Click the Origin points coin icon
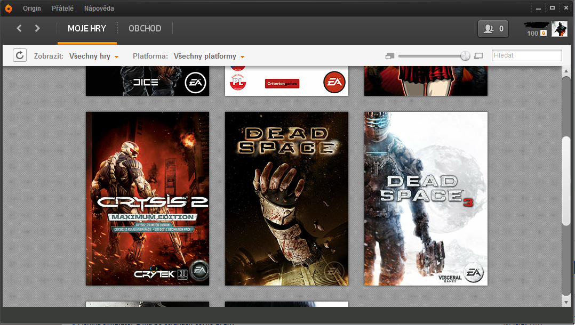 coord(544,34)
